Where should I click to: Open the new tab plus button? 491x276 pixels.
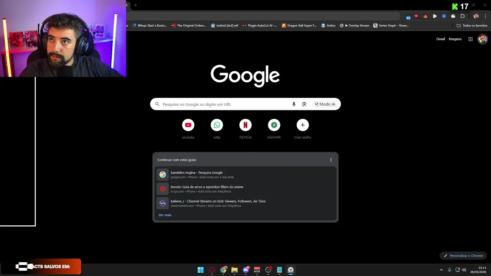click(x=135, y=5)
